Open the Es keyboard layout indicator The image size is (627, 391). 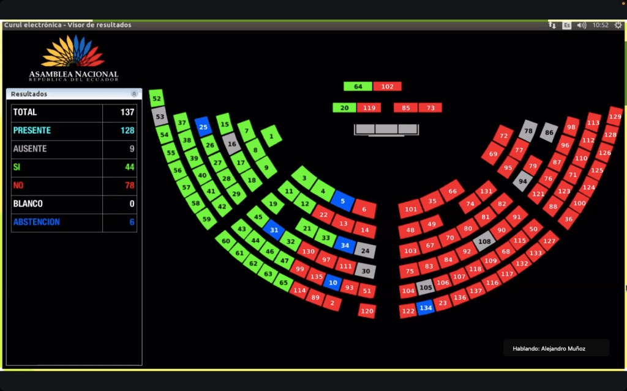(567, 25)
